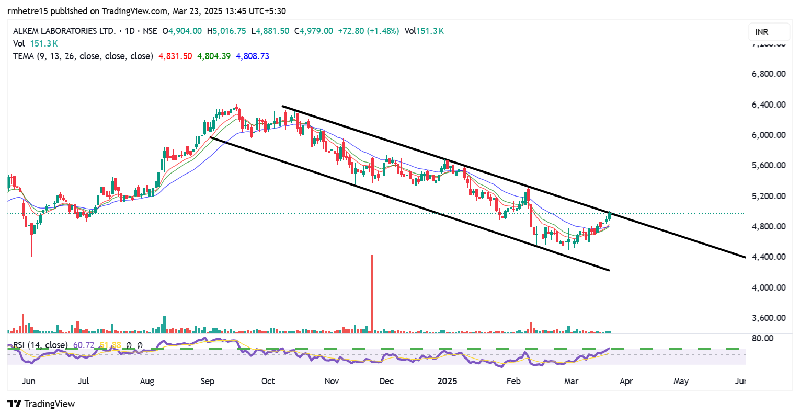Click the blue TEMA value 4,808.73
The height and width of the screenshot is (416, 800).
click(x=253, y=56)
